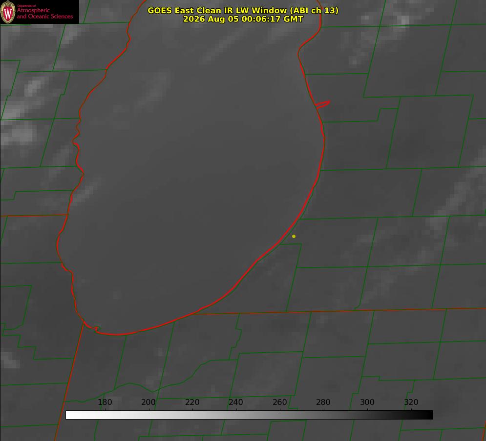486x441 pixels.
Task: Click the 260 colorbar tick label
Action: click(279, 402)
